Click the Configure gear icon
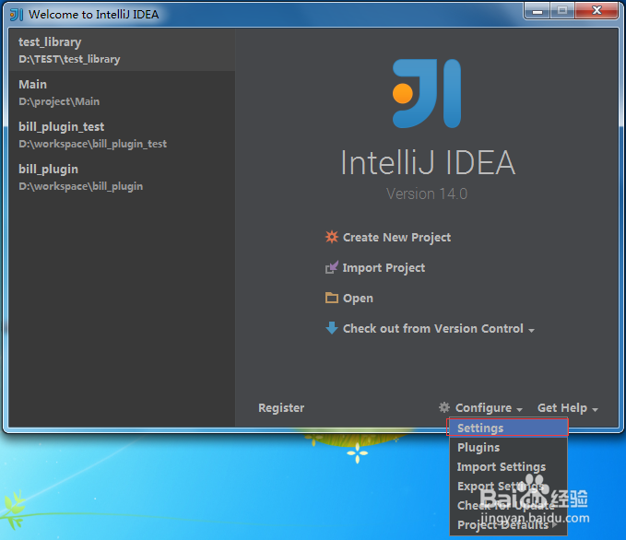Image resolution: width=626 pixels, height=540 pixels. coord(444,407)
